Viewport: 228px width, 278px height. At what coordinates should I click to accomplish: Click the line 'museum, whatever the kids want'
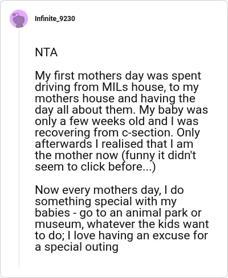point(122,224)
